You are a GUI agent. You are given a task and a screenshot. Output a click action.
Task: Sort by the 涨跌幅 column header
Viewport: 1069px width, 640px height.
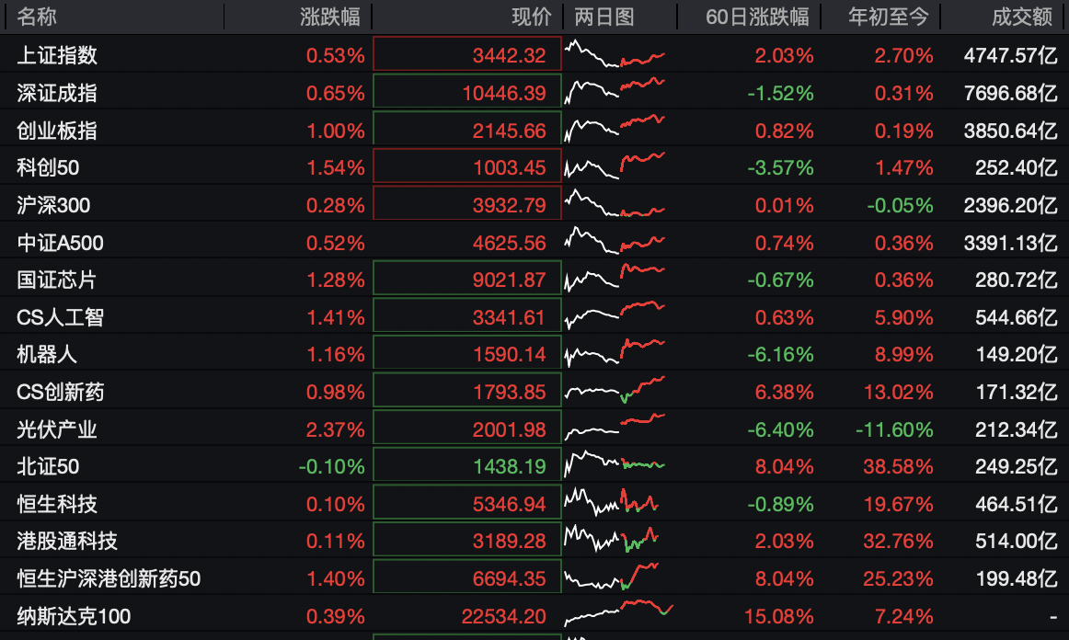pos(330,17)
